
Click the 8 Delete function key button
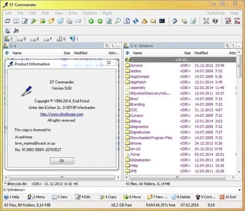[181, 197]
